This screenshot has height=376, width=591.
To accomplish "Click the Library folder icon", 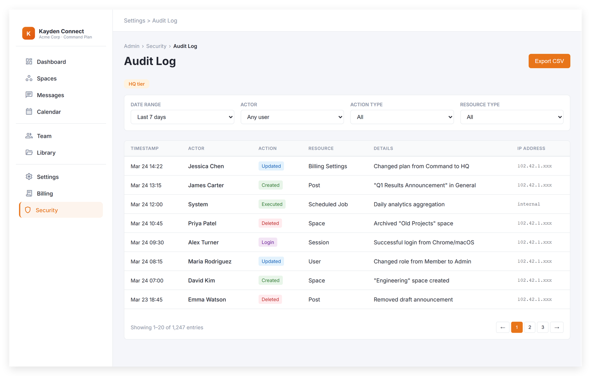I will (29, 153).
